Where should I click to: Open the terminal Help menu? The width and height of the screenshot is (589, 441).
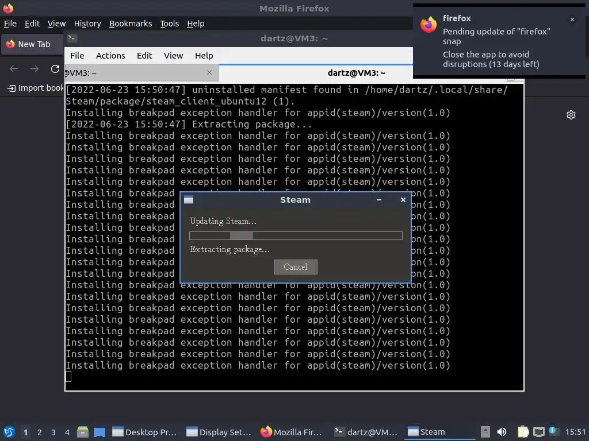tap(204, 56)
